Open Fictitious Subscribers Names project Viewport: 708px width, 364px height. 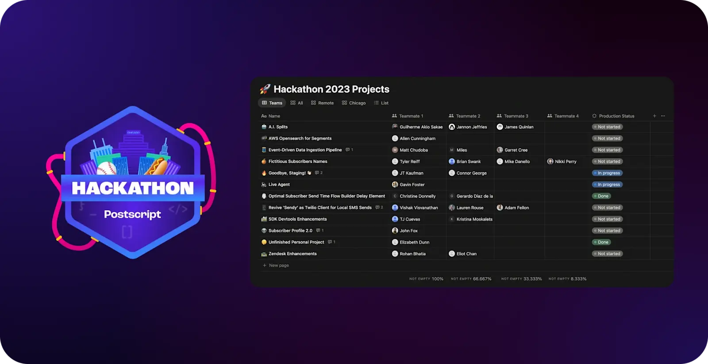pyautogui.click(x=298, y=161)
